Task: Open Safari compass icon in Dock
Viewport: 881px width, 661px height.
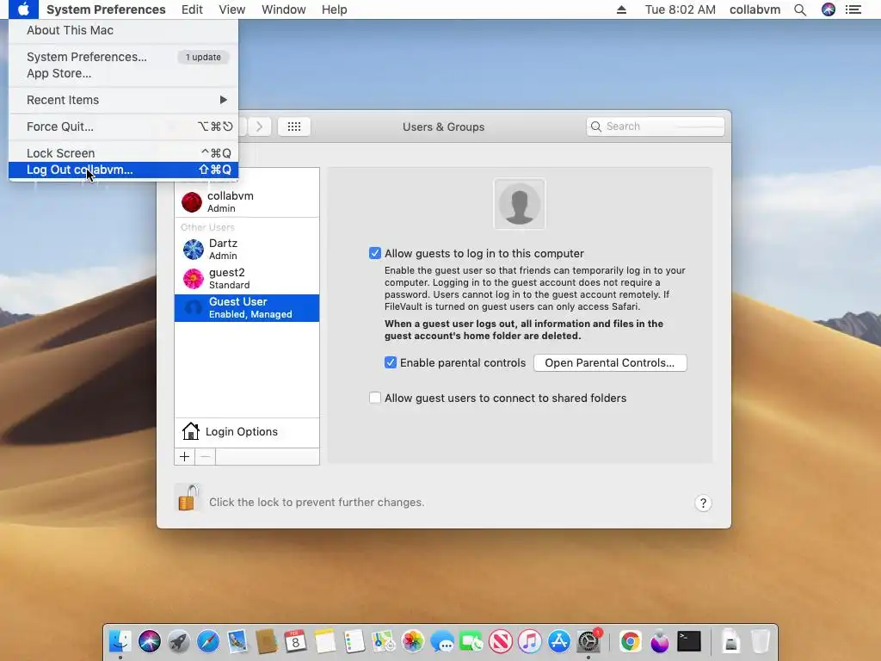Action: [x=208, y=641]
